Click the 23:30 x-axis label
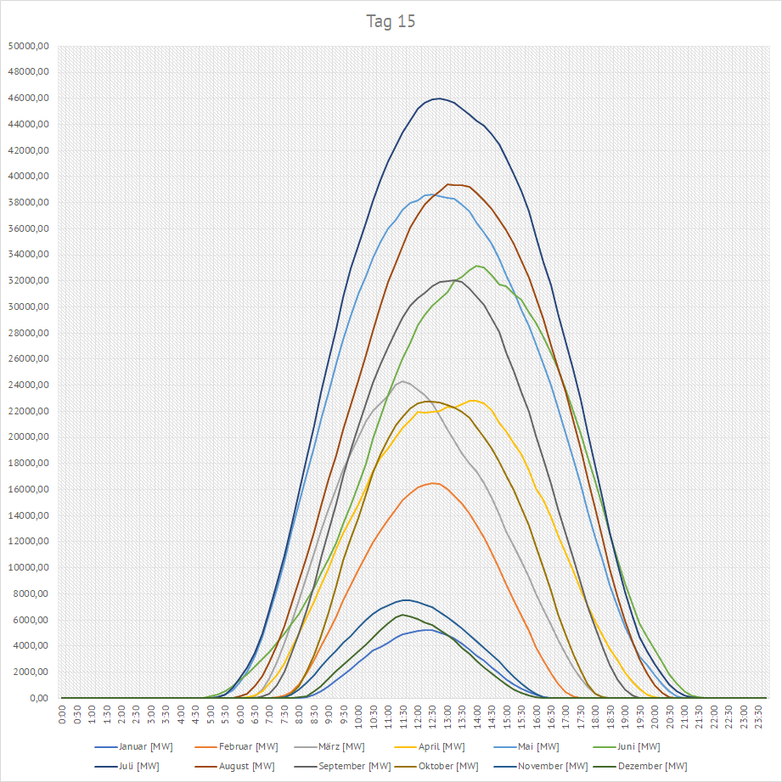The height and width of the screenshot is (782, 782). [x=759, y=715]
